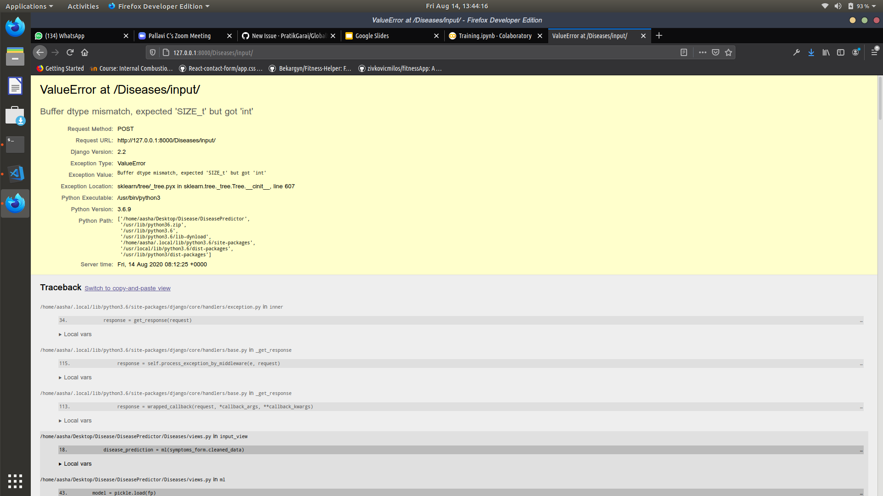Open developer tools via wrench icon
Viewport: 883px width, 496px height.
[796, 52]
